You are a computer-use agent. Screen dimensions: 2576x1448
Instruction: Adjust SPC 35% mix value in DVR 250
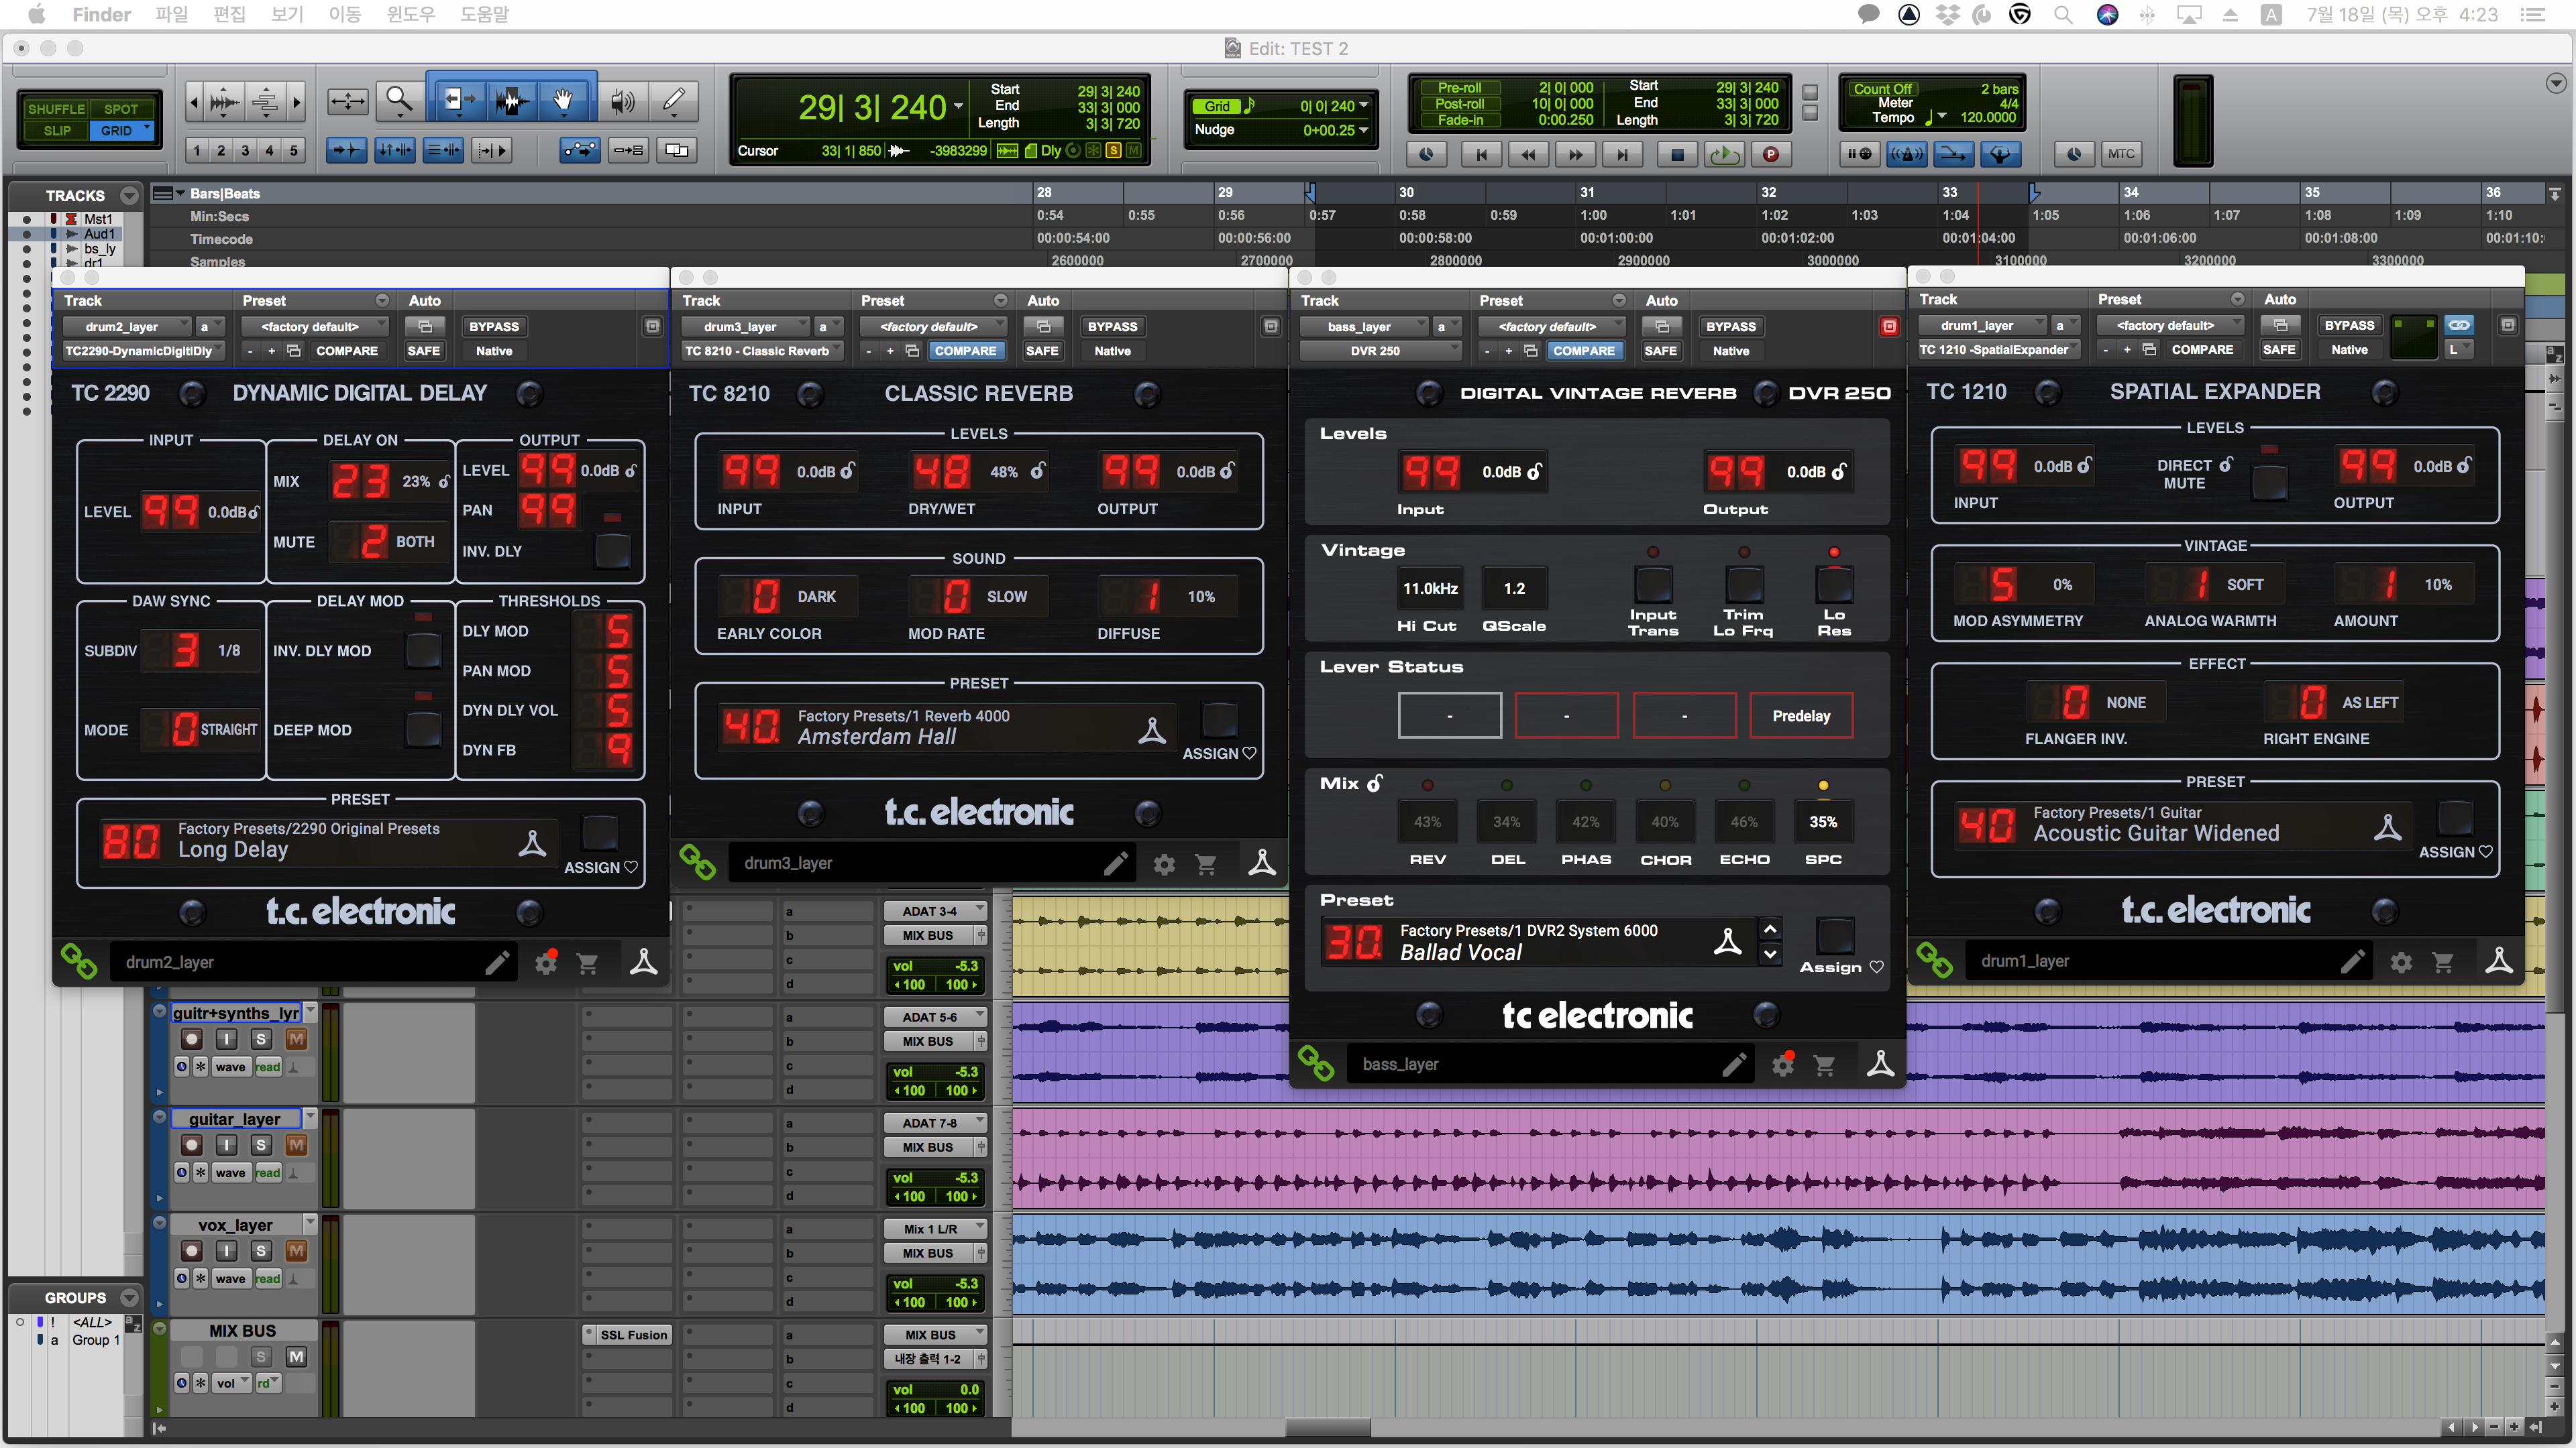1822,821
